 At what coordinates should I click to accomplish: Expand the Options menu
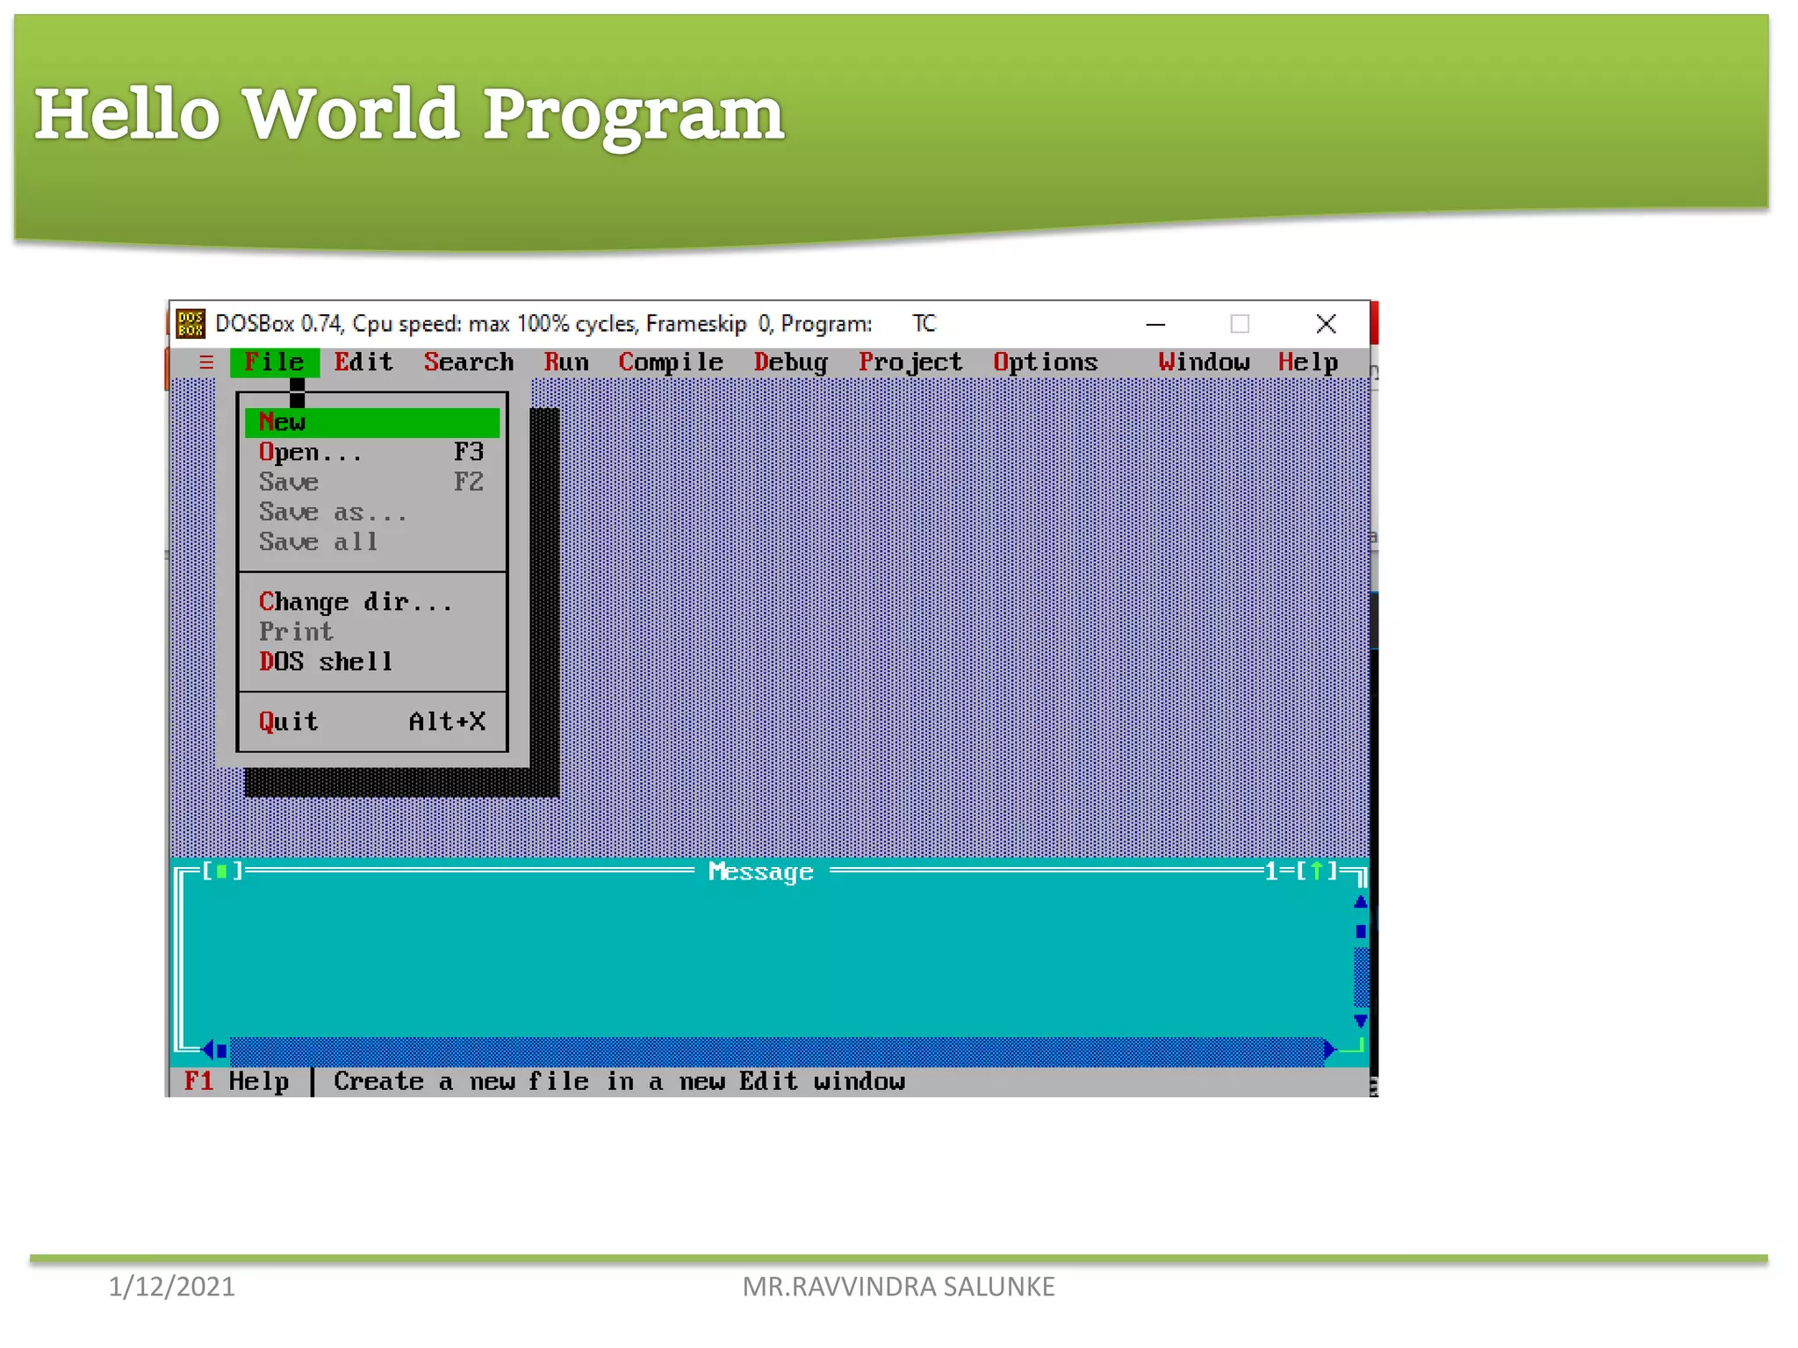point(1045,362)
